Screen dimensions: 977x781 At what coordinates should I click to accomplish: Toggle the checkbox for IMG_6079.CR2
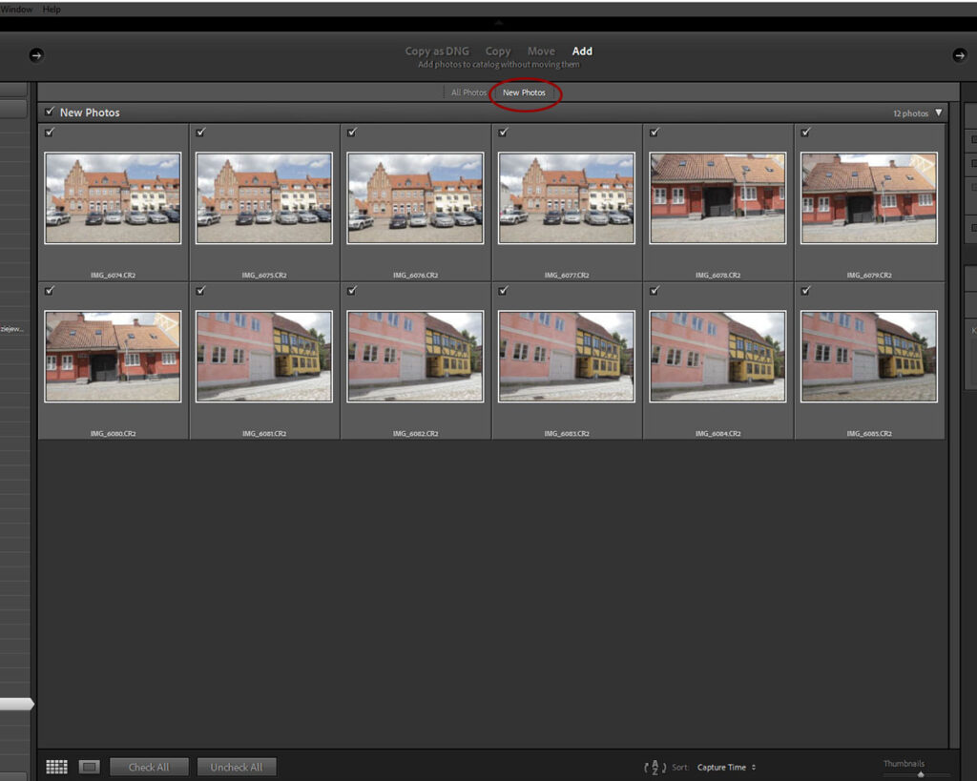[x=806, y=133]
